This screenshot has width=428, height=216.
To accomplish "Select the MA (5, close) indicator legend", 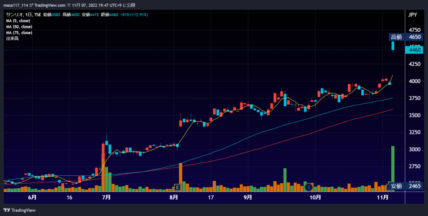I will click(x=18, y=21).
